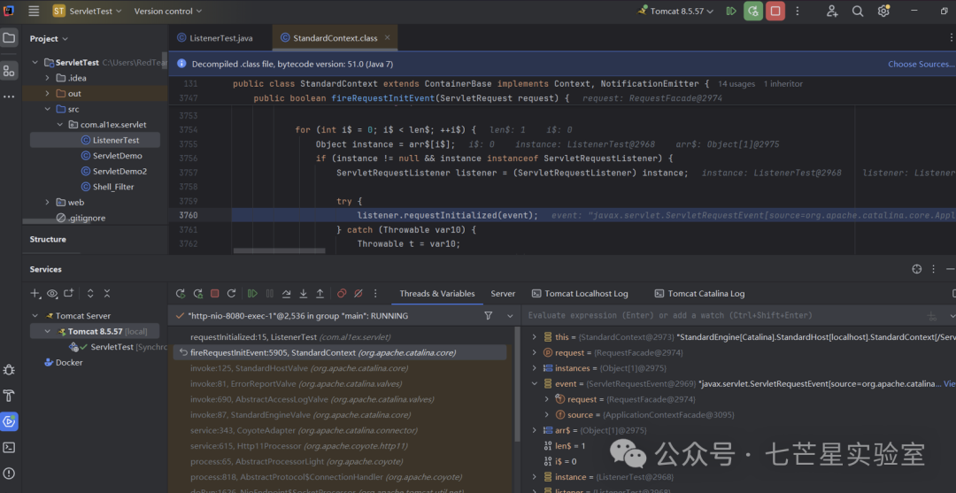956x493 pixels.
Task: Expand all services tree nodes
Action: 90,293
